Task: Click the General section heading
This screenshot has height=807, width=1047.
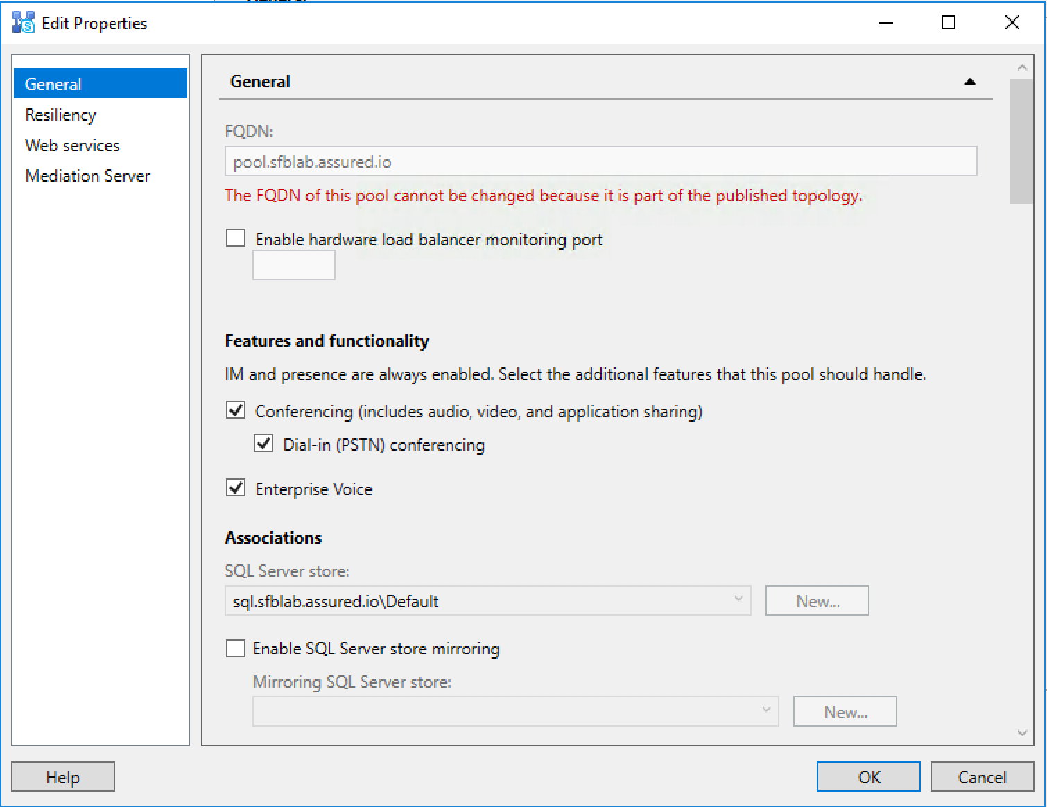Action: click(260, 81)
